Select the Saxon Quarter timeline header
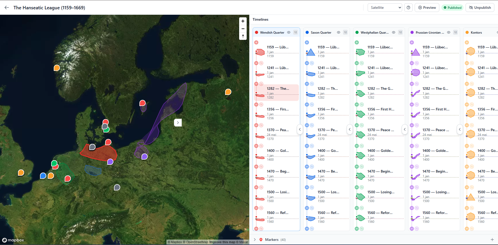The width and height of the screenshot is (498, 245). click(x=321, y=32)
